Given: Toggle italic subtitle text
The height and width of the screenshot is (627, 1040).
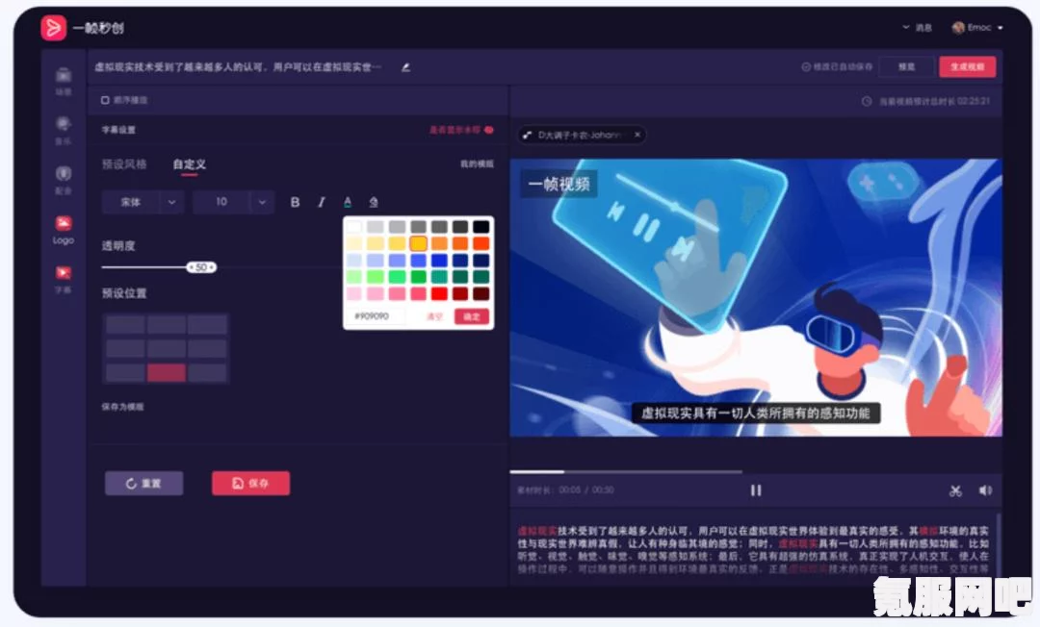Looking at the screenshot, I should [x=322, y=202].
